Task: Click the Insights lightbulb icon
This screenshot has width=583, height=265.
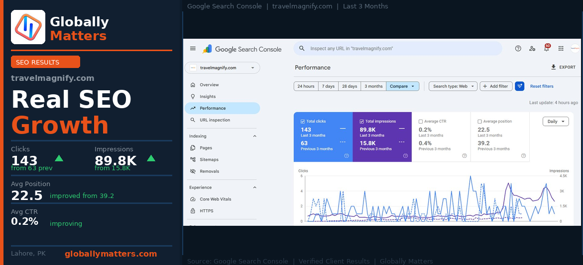Action: [x=193, y=96]
